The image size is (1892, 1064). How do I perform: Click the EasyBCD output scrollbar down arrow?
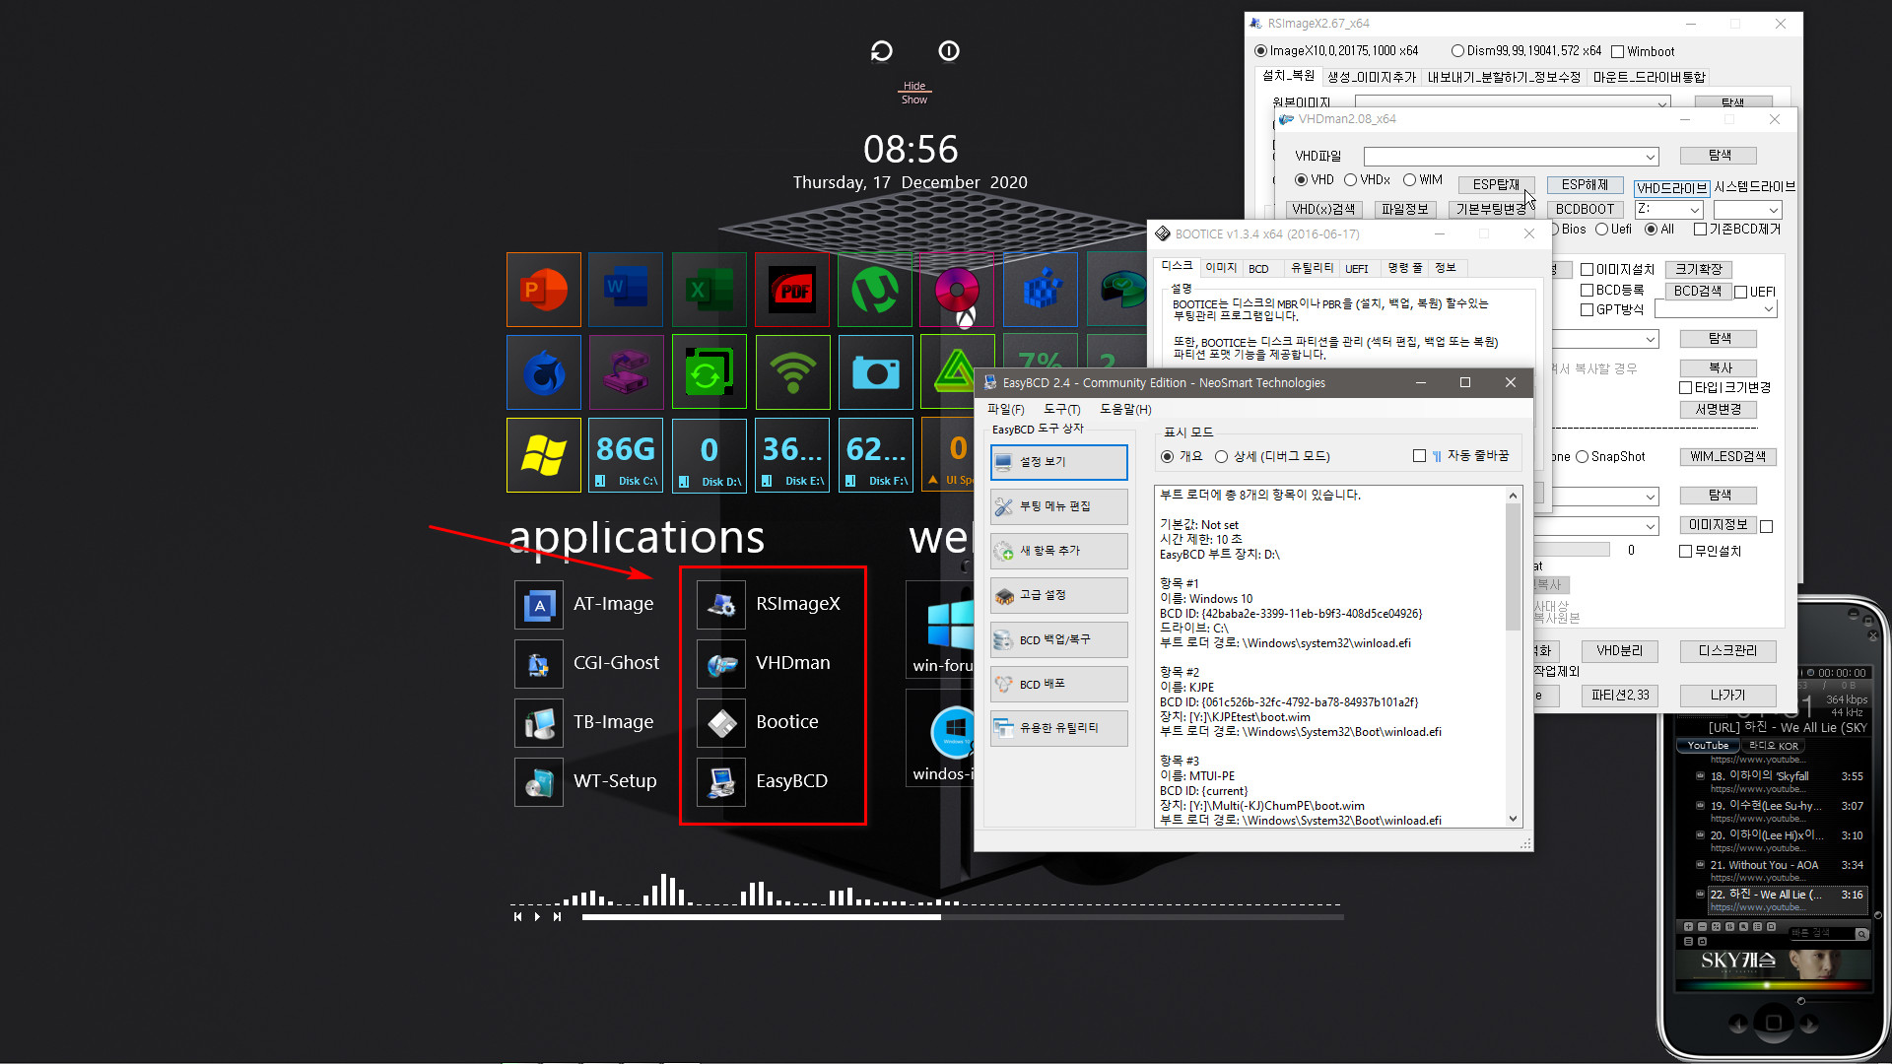point(1513,819)
